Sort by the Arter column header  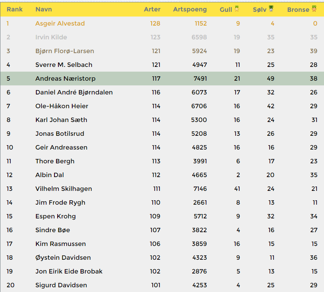pyautogui.click(x=152, y=9)
